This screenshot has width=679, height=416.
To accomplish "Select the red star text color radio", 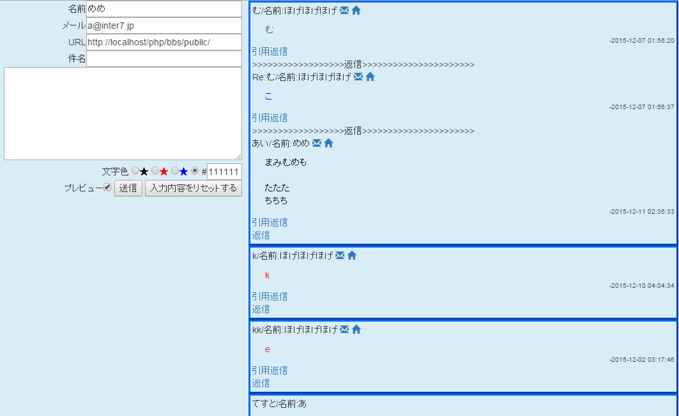I will (x=155, y=171).
